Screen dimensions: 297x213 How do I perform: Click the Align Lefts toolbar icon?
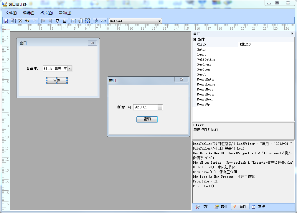[43, 21]
